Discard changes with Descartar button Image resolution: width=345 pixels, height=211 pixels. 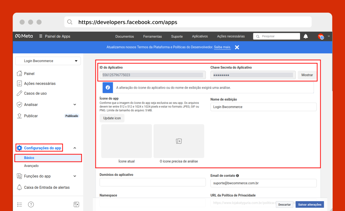tap(285, 205)
